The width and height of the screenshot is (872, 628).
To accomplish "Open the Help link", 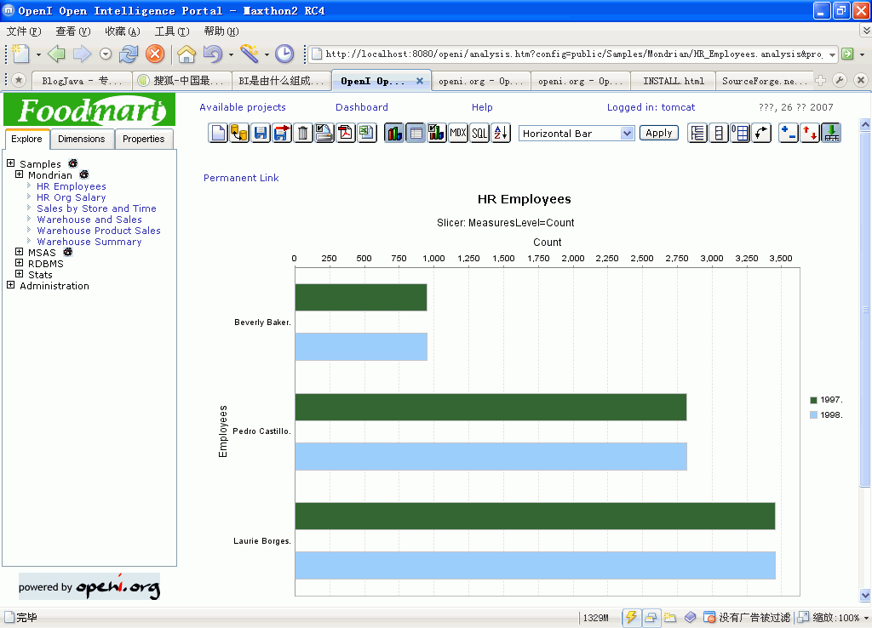I will point(482,107).
